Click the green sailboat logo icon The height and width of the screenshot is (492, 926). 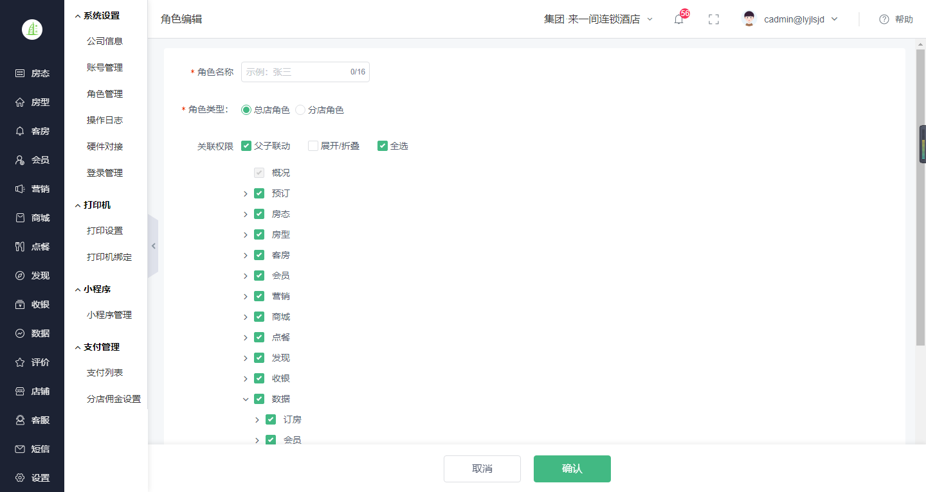pos(32,30)
